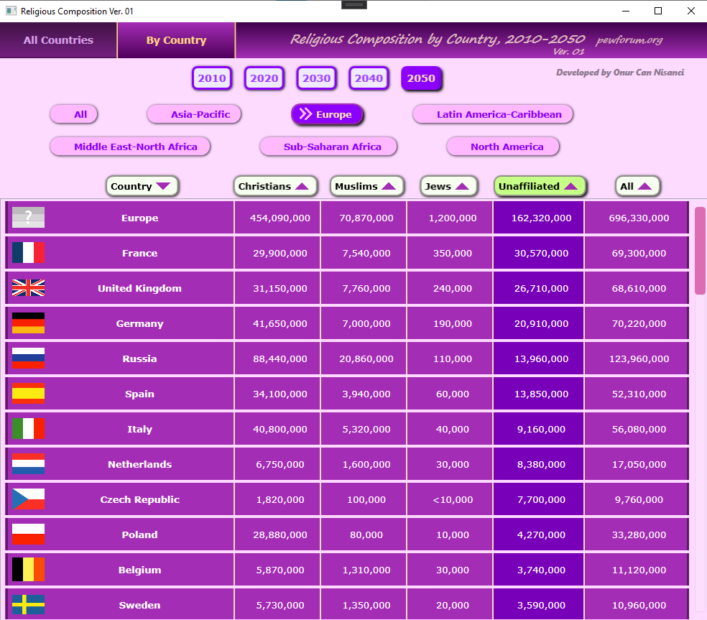Toggle the 2040 year filter
Image resolution: width=707 pixels, height=620 pixels.
click(369, 79)
